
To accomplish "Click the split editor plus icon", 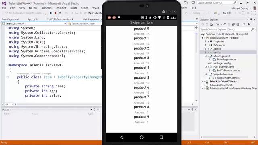I will click(x=196, y=27).
